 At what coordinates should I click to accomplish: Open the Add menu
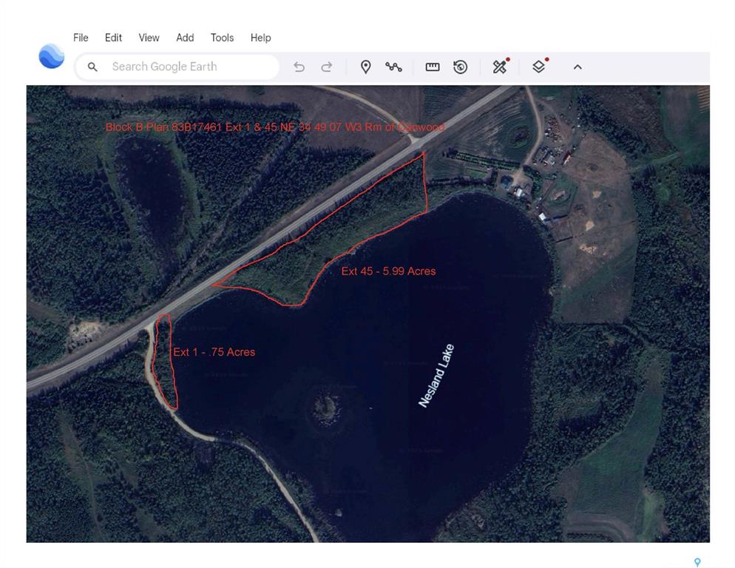185,38
